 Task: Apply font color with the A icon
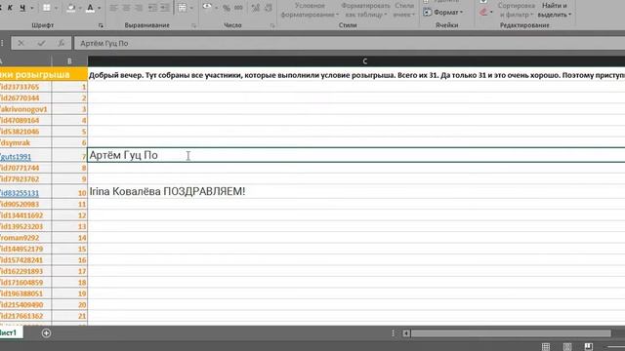[x=91, y=8]
